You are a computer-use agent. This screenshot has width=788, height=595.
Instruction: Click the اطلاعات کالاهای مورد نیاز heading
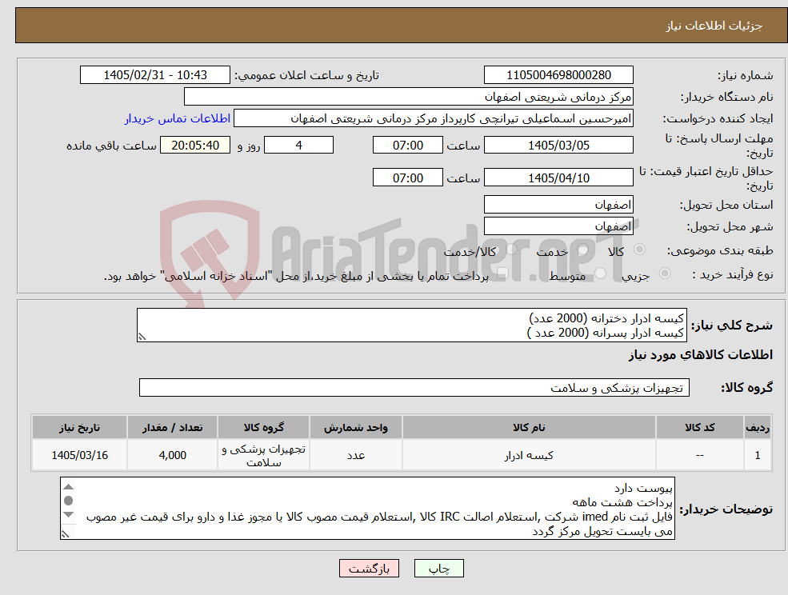pos(701,355)
